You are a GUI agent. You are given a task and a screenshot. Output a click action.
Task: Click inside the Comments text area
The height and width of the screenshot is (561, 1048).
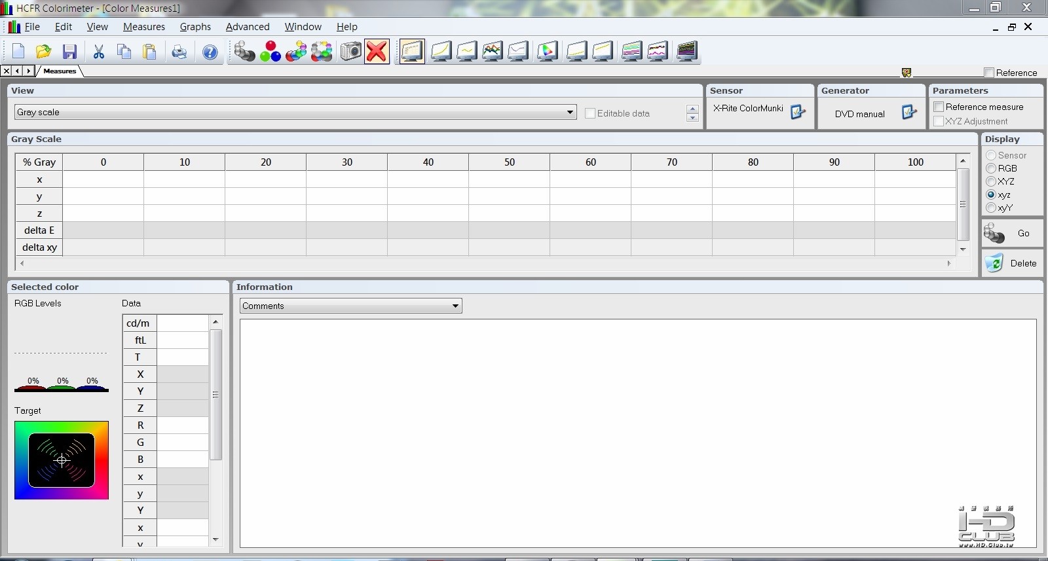click(638, 433)
